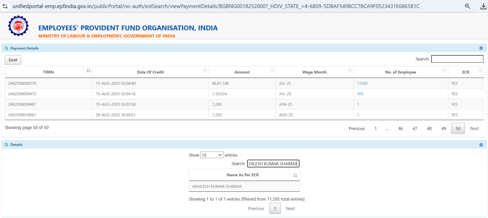Click the EPFO logo emblem

(18, 26)
